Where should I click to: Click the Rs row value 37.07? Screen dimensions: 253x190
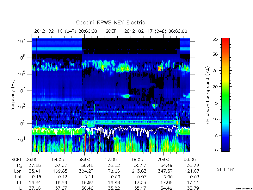(61, 165)
